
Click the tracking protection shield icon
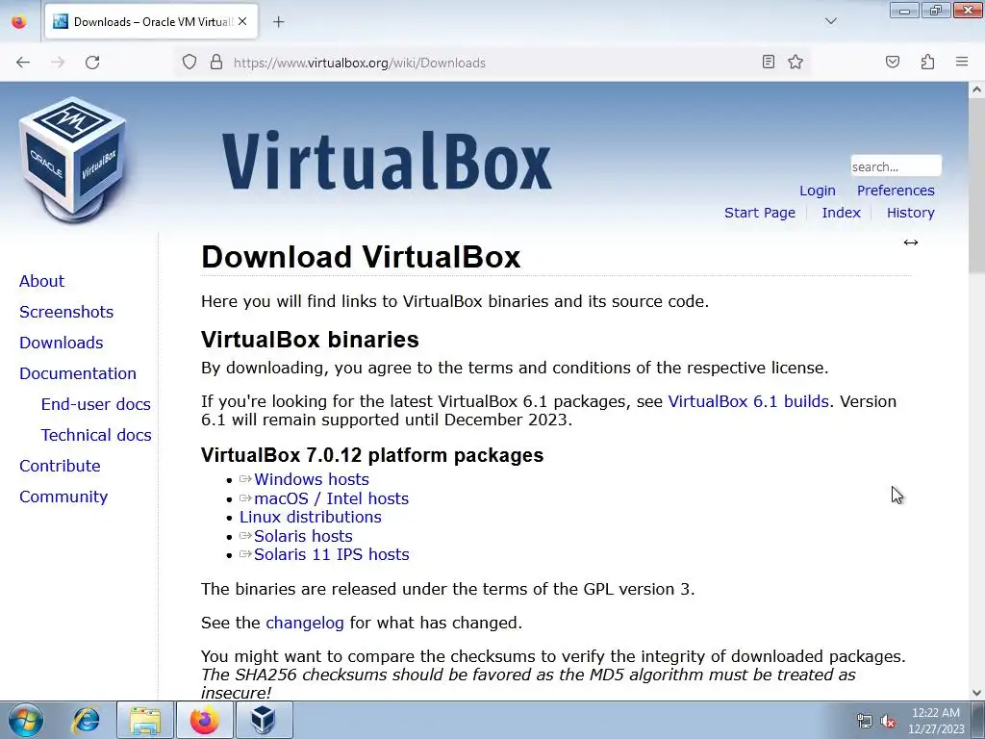[189, 63]
